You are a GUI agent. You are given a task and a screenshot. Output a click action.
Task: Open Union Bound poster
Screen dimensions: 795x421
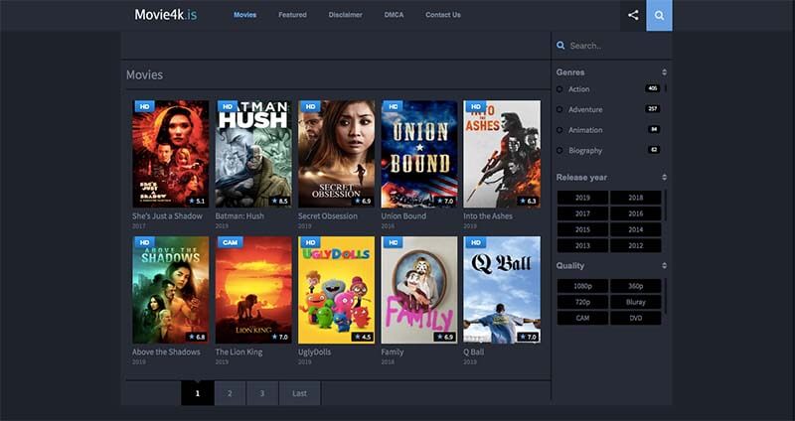click(419, 154)
